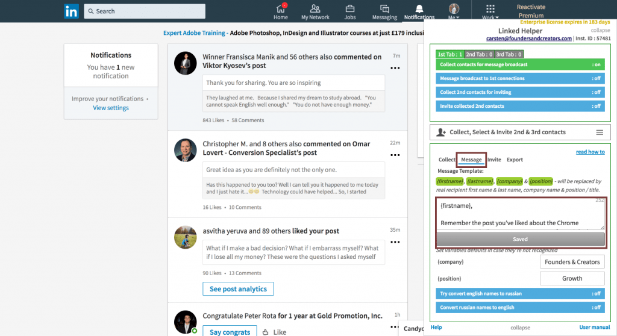Open the Work apps grid menu

coord(490,12)
